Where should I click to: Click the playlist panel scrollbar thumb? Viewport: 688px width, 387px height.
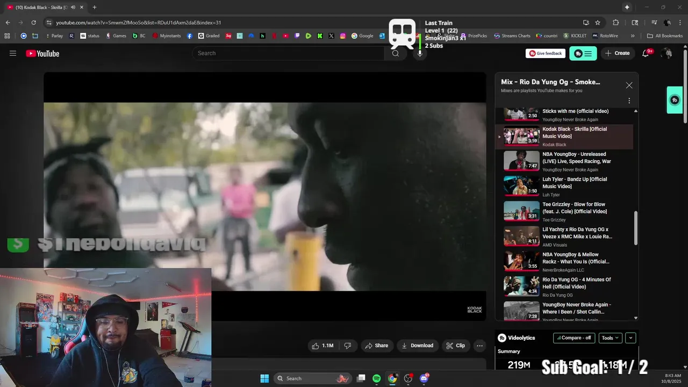point(636,227)
